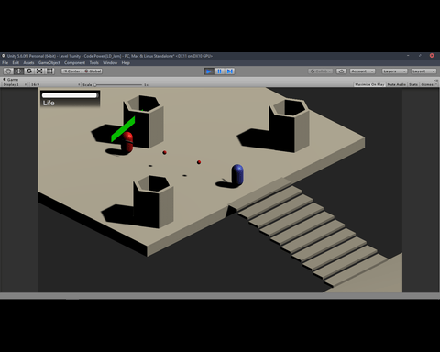Minimize the Unity window
This screenshot has width=440, height=352.
pyautogui.click(x=408, y=56)
